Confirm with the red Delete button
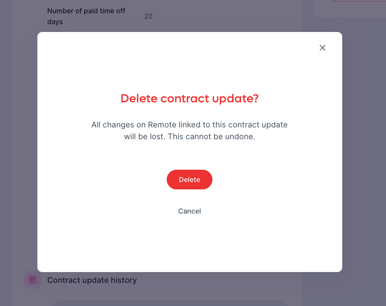The height and width of the screenshot is (306, 386). pos(189,180)
